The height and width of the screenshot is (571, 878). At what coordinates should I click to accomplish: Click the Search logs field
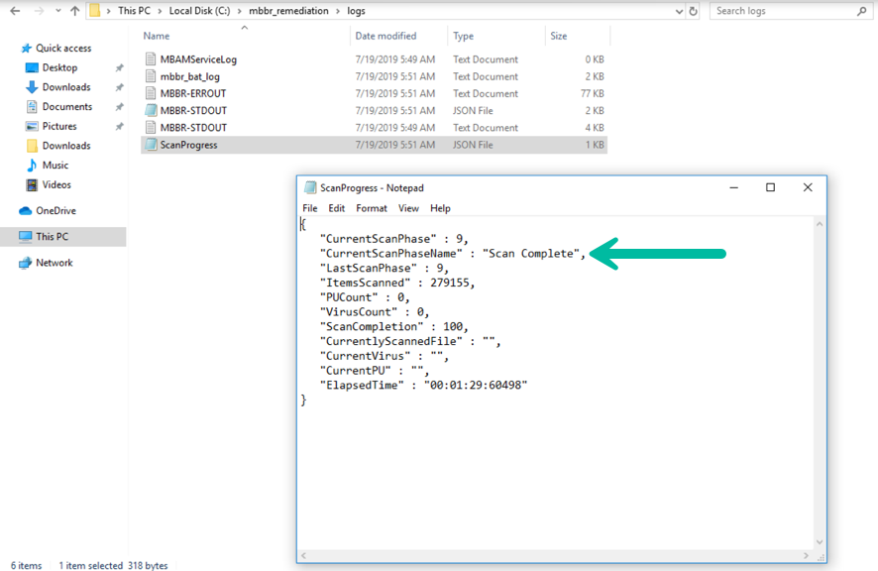[x=791, y=11]
